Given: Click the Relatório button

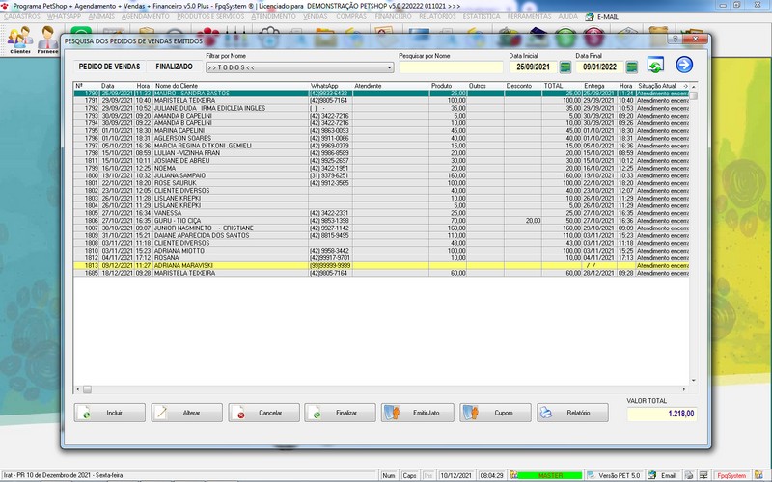Looking at the screenshot, I should pyautogui.click(x=572, y=413).
